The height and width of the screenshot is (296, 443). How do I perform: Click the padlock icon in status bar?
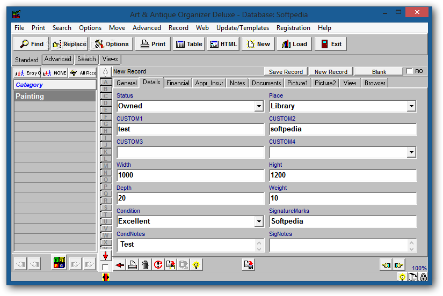(423, 277)
